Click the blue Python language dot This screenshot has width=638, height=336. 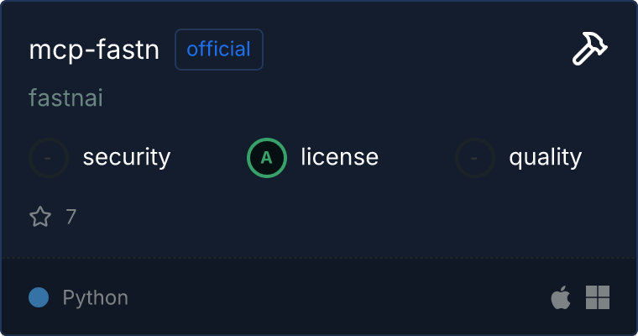[39, 297]
